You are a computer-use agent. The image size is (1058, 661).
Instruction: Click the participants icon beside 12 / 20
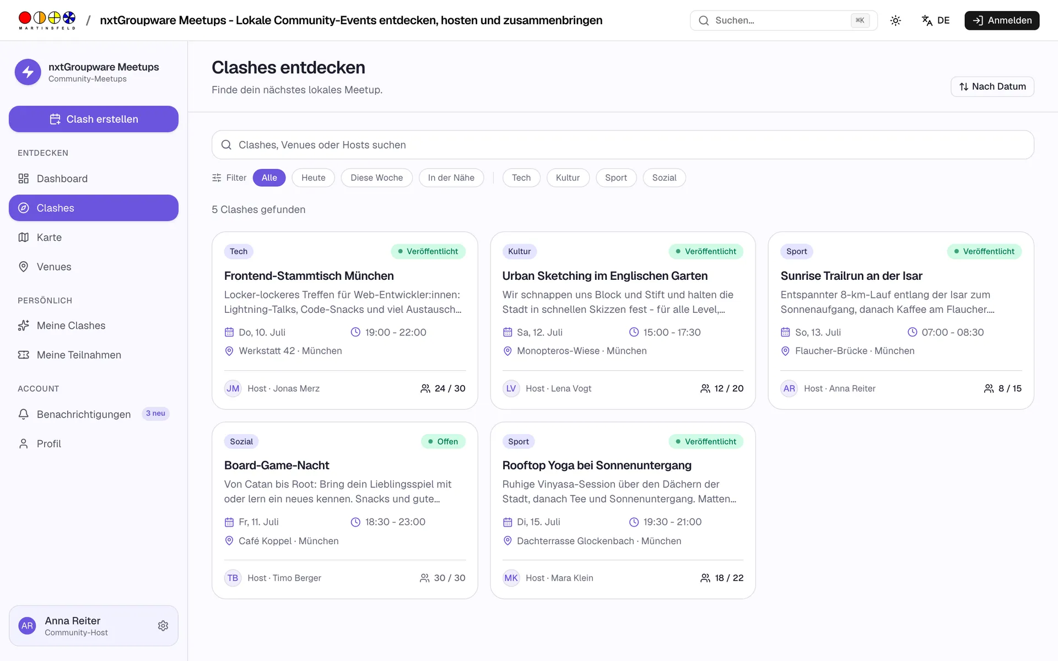point(705,388)
